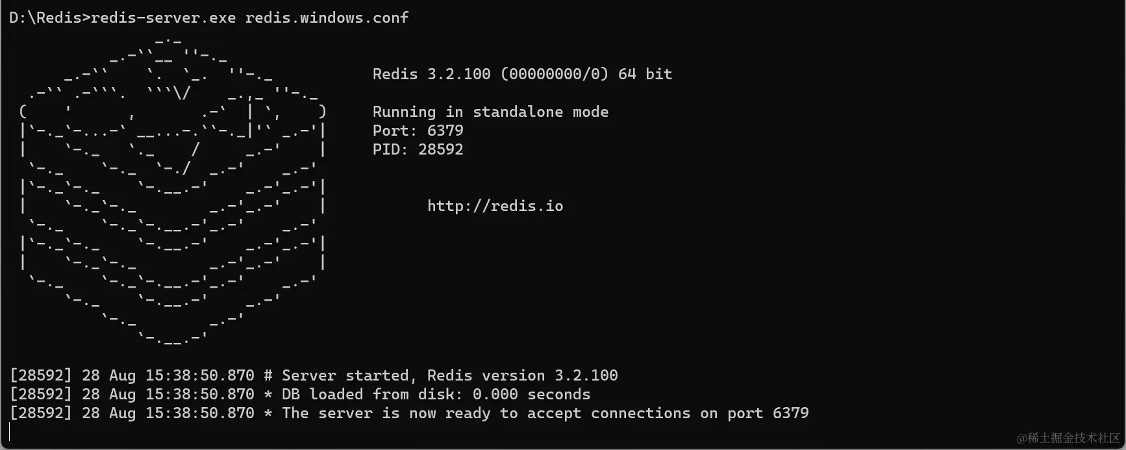Screen dimensions: 1126x450
Task: Click the '0.000 seconds' value in the log
Action: pos(531,394)
